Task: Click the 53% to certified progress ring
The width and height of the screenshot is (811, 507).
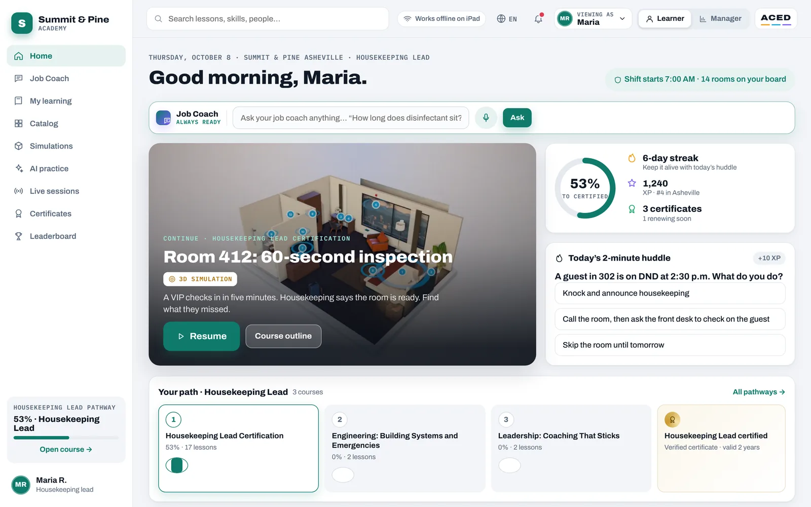Action: (x=585, y=188)
